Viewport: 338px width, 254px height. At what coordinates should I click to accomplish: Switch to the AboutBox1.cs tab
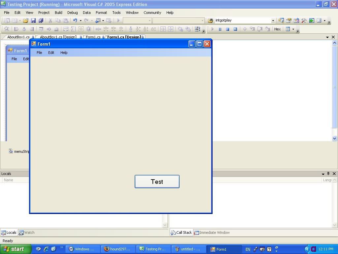(x=18, y=37)
